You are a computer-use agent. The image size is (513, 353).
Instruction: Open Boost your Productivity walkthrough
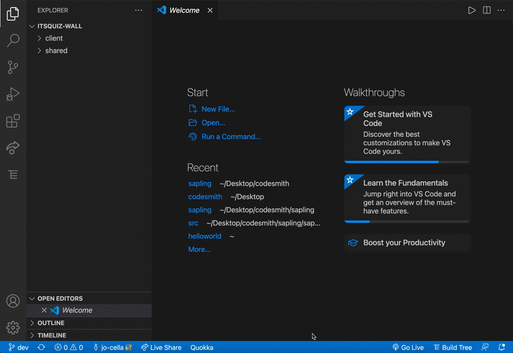407,243
